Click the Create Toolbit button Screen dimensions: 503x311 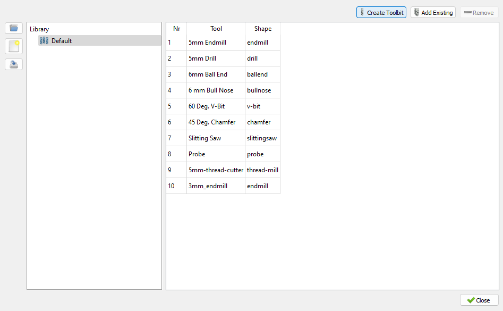click(x=381, y=13)
